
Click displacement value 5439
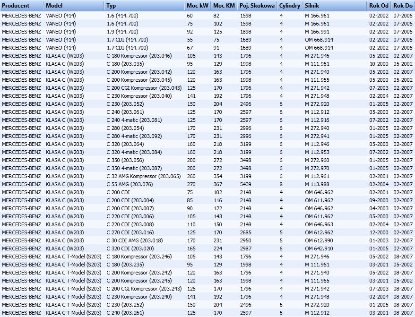246,184
